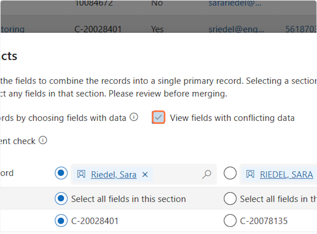Click info icon beside "choosing fields with data"
Viewport: 317px width, 234px height.
pyautogui.click(x=134, y=117)
